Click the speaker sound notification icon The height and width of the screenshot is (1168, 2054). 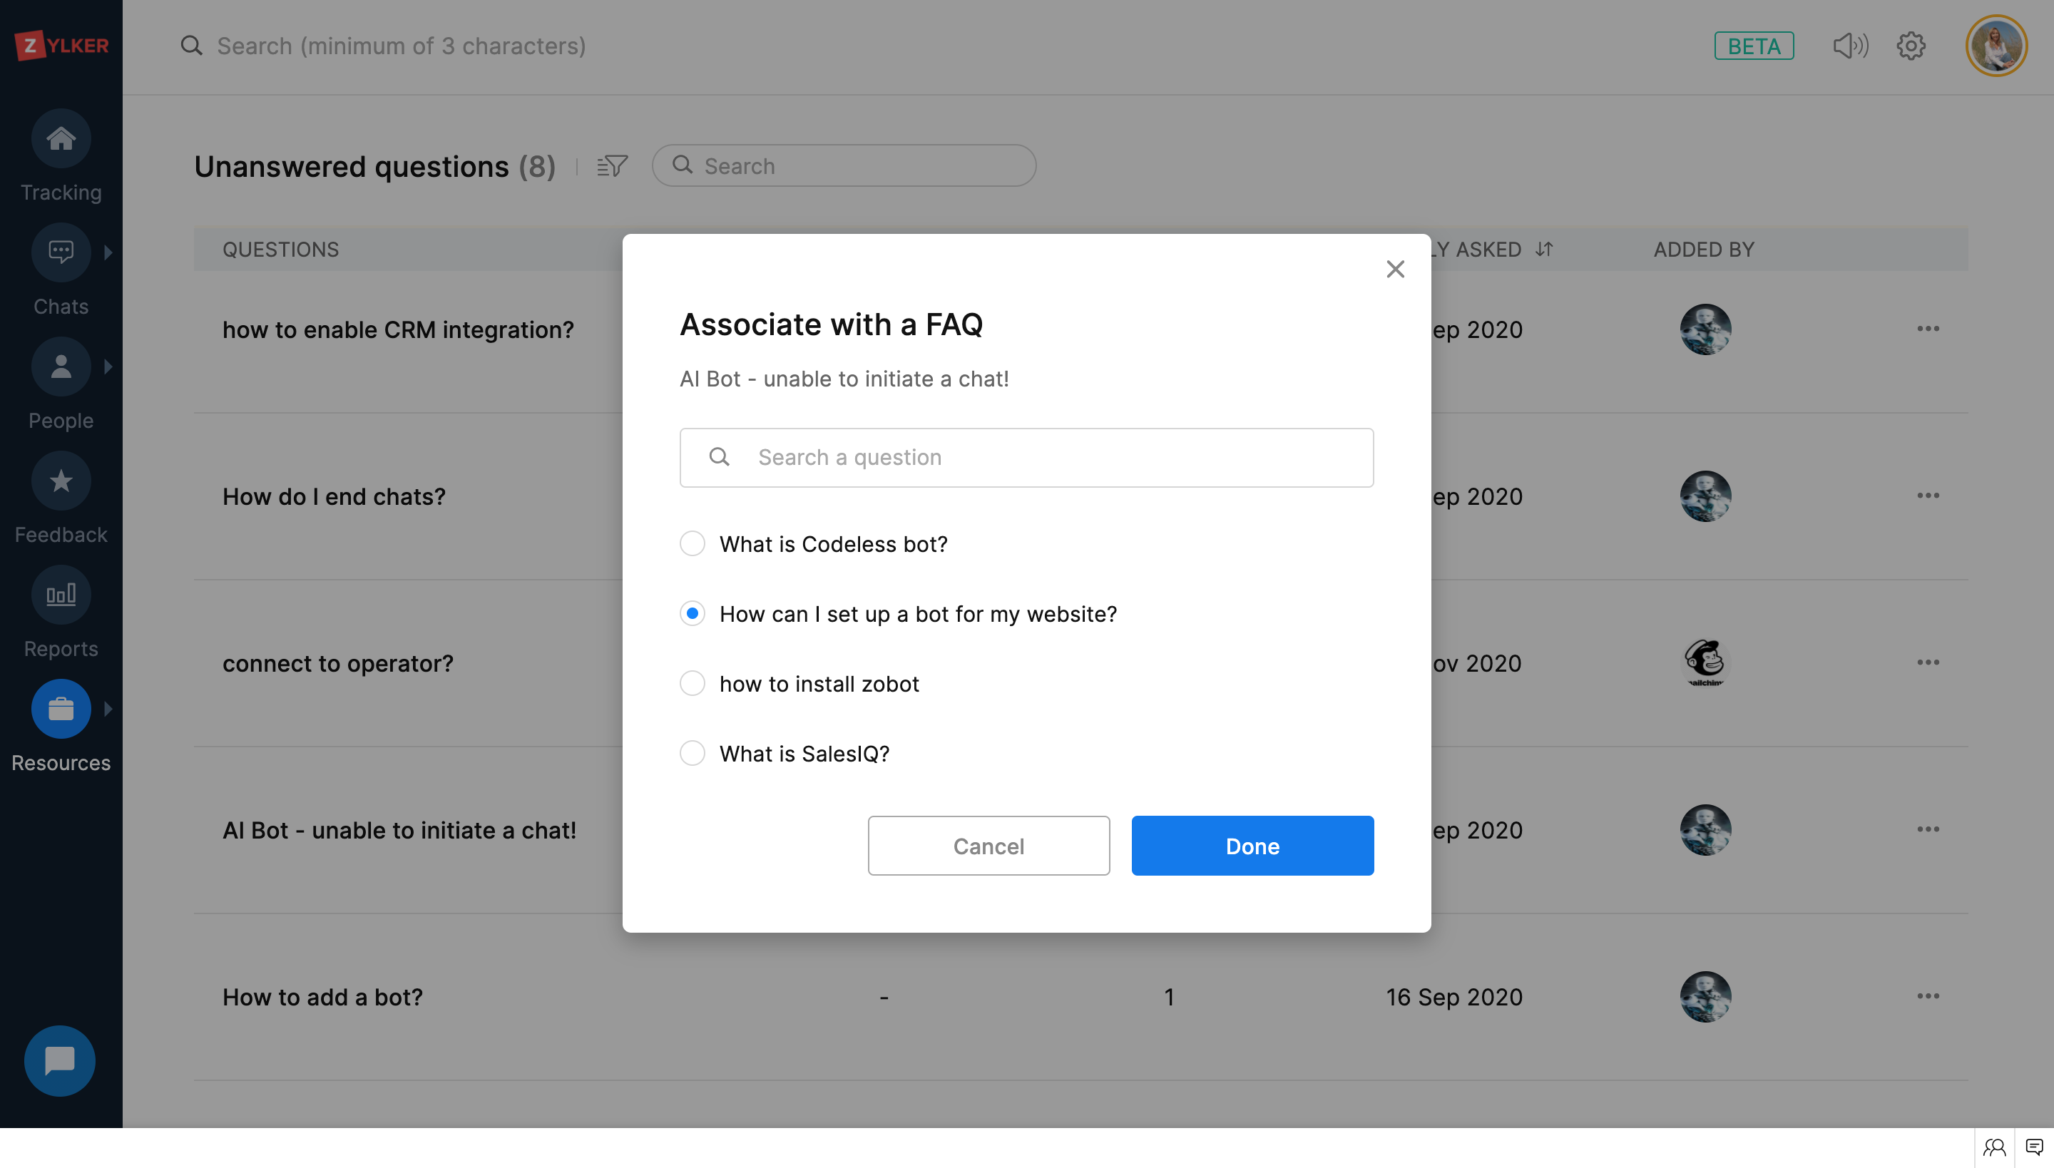1850,46
